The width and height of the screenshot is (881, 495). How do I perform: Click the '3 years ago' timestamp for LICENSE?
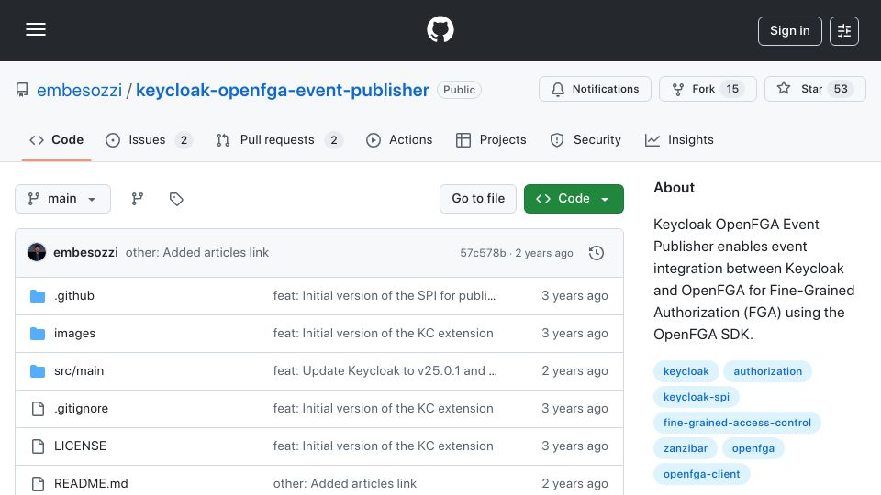tap(574, 446)
